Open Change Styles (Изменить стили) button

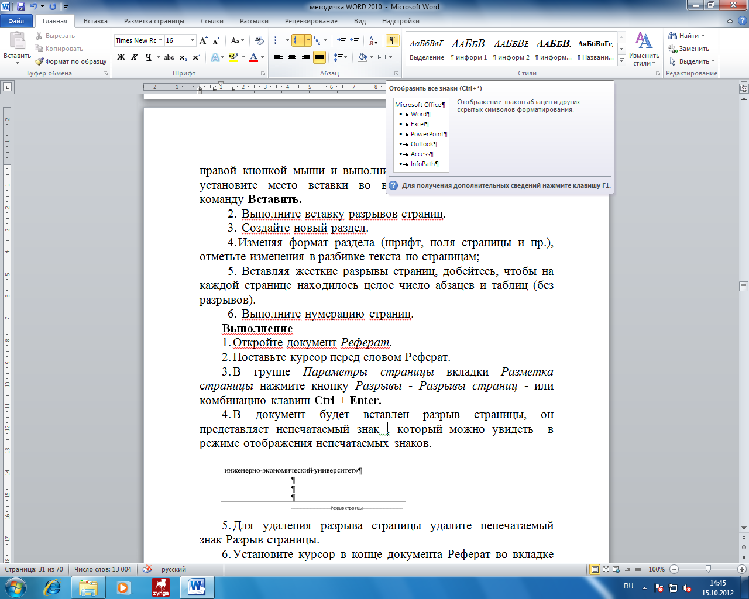(644, 49)
